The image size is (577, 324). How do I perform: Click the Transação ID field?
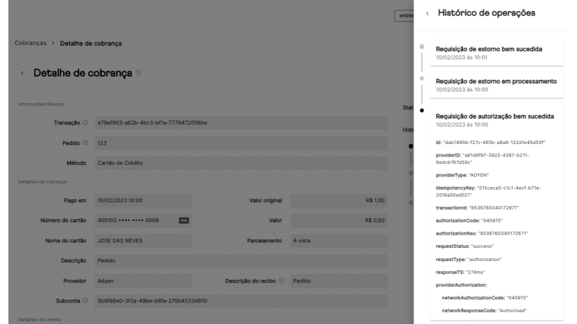pos(240,123)
